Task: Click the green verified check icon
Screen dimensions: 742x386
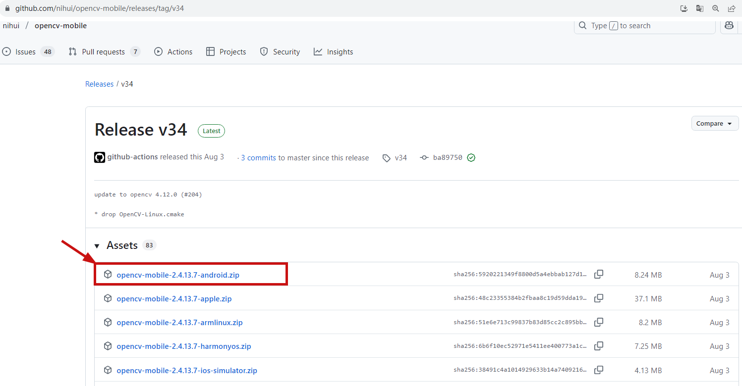Action: click(x=471, y=157)
